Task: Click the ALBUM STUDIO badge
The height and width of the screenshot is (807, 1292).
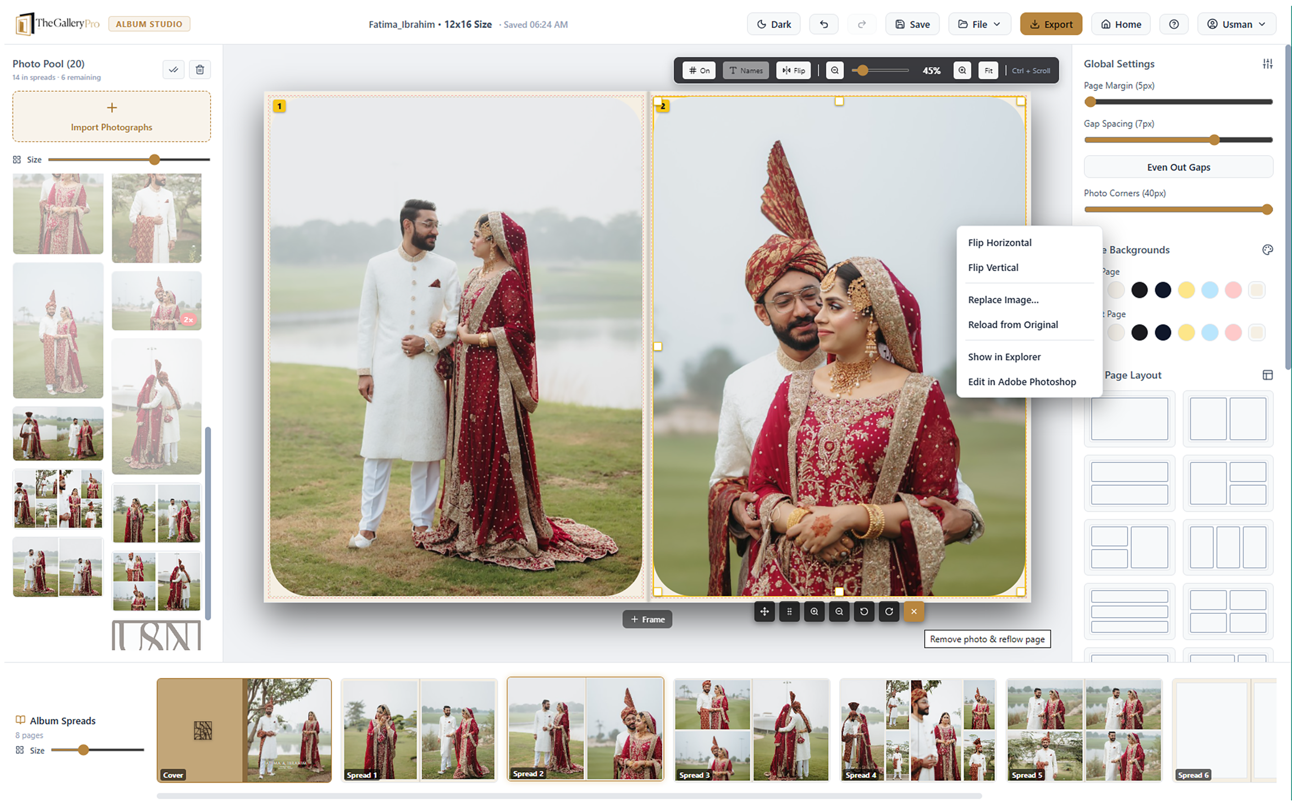Action: pyautogui.click(x=149, y=24)
